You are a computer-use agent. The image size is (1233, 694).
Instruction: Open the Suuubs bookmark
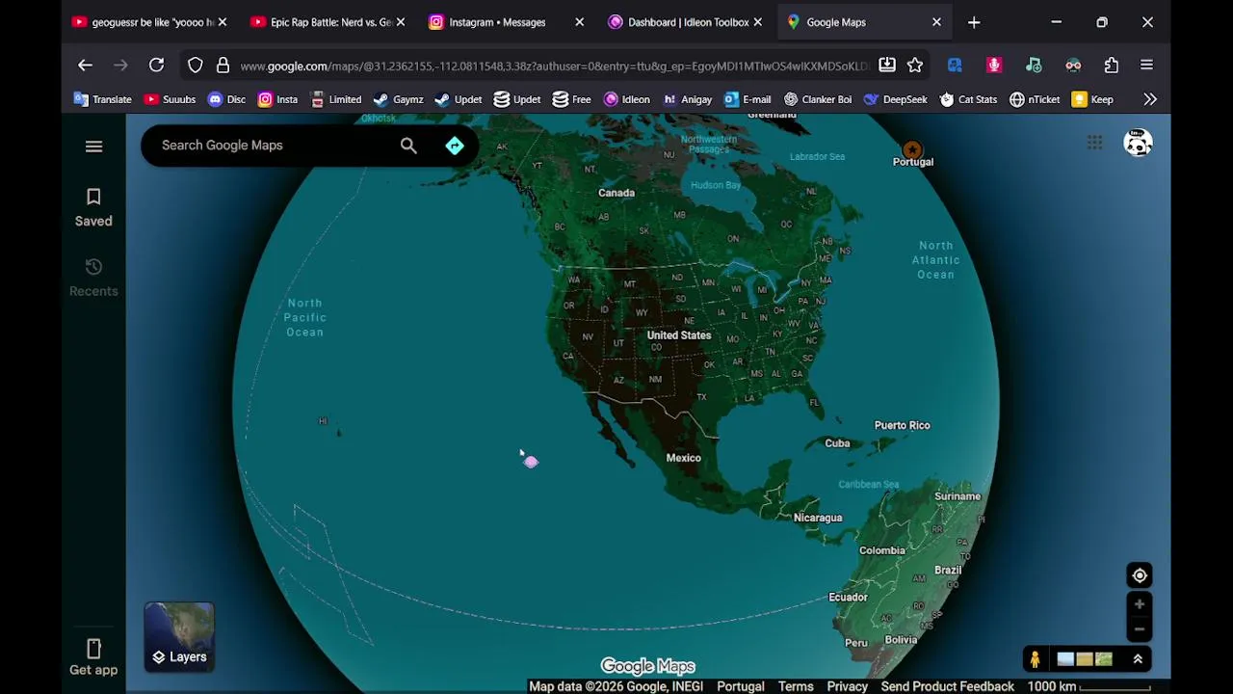click(170, 99)
